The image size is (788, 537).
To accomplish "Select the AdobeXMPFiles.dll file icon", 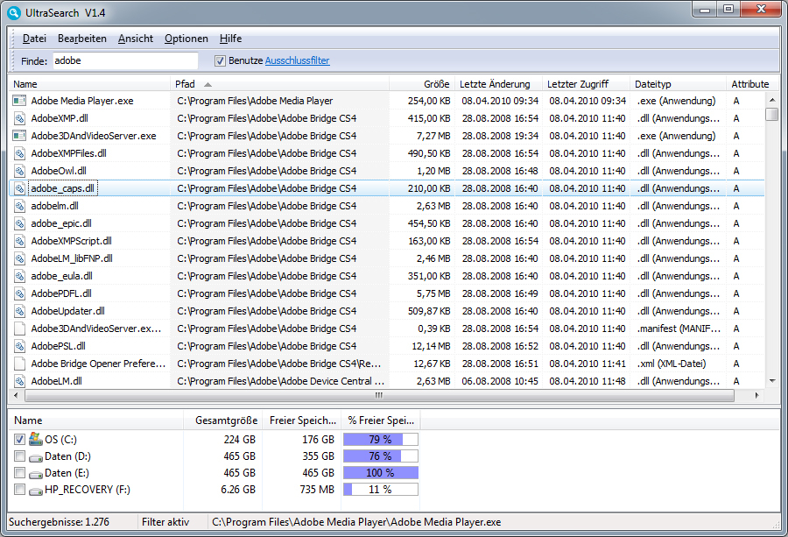I will (x=19, y=153).
